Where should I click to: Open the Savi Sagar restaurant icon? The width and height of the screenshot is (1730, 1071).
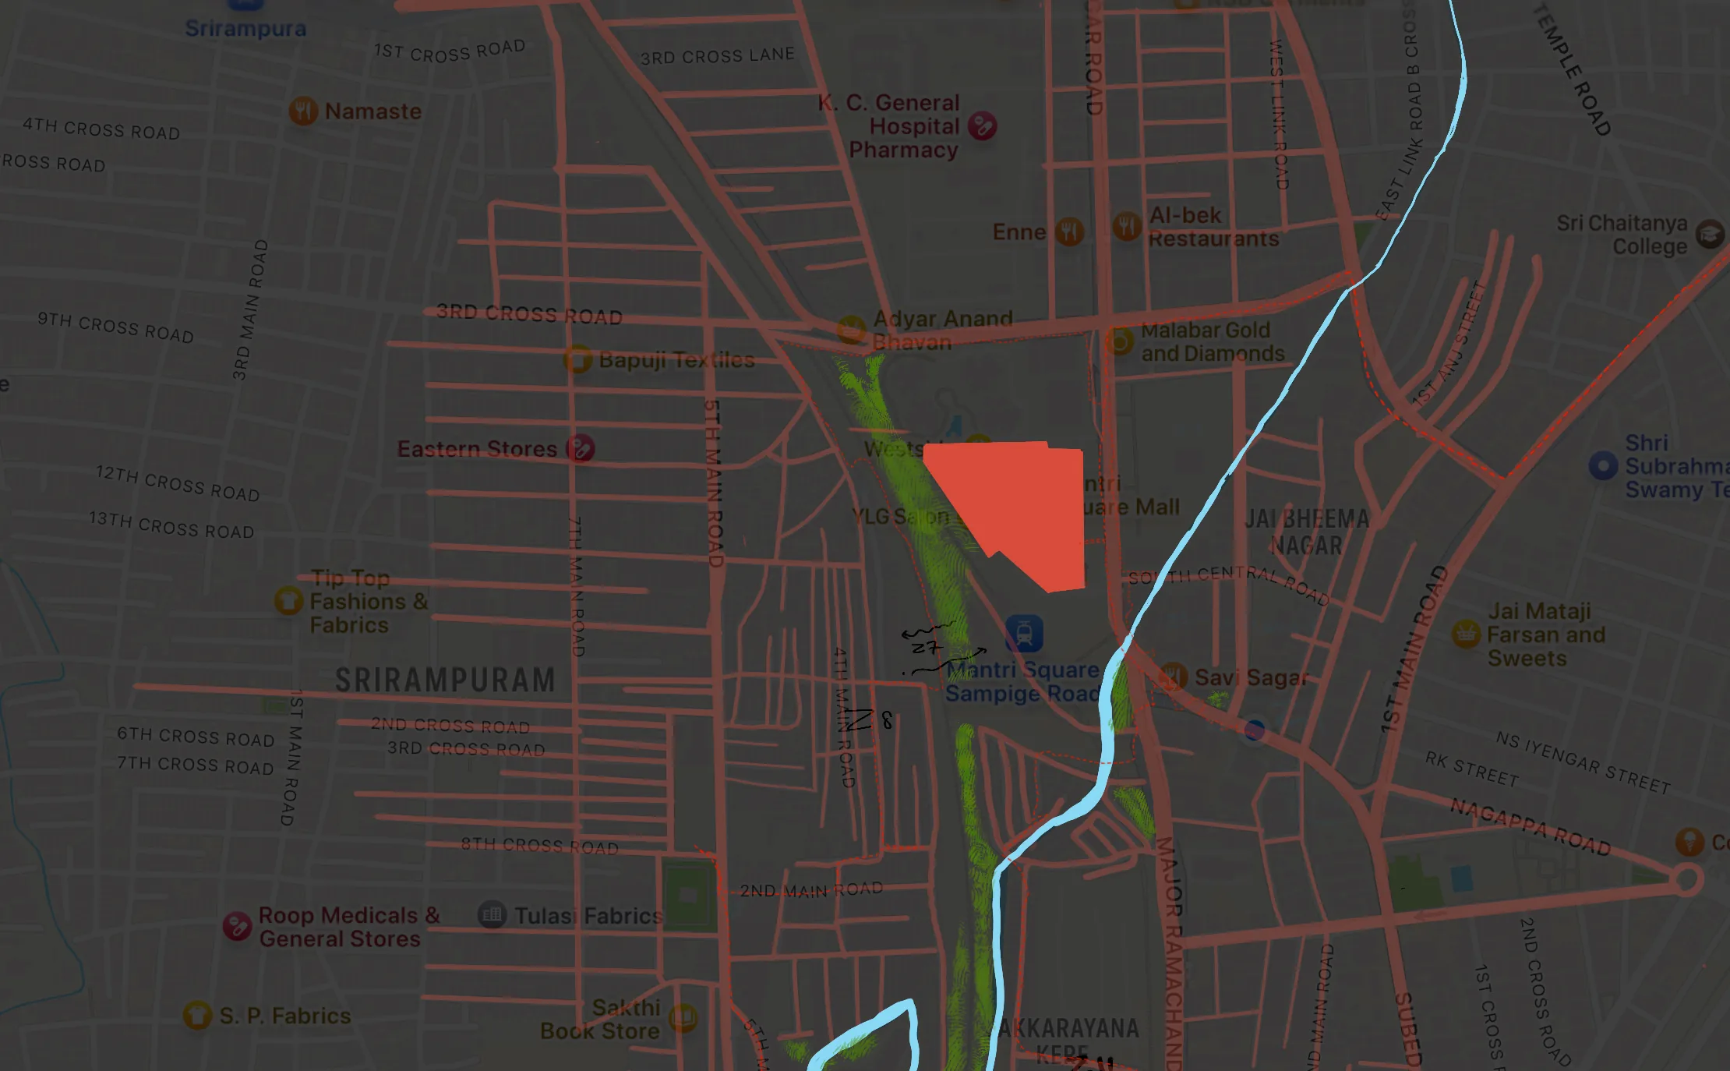pos(1173,677)
